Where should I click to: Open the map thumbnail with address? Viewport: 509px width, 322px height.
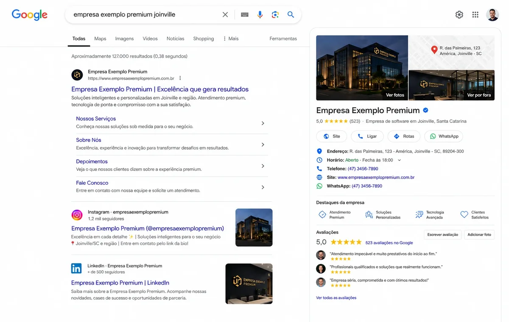tap(451, 52)
